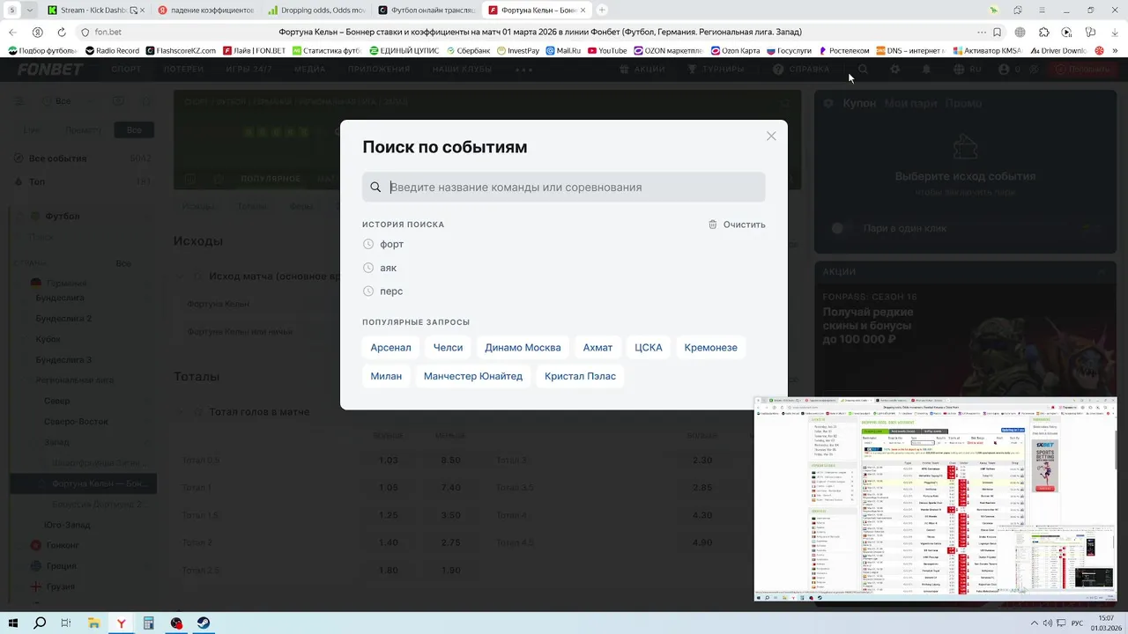Open the notifications bell icon
The image size is (1128, 634).
(926, 69)
